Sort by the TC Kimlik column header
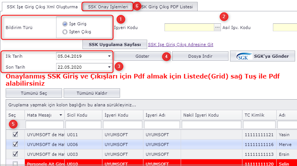This screenshot has height=166, width=297. click(x=253, y=115)
